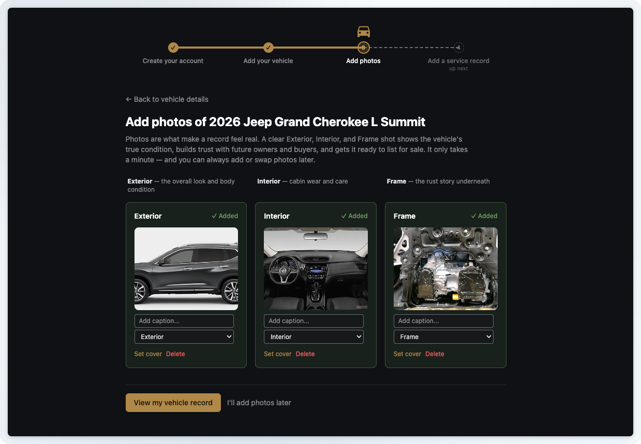Click the Add your vehicle checkmark step
641x444 pixels.
click(x=268, y=48)
